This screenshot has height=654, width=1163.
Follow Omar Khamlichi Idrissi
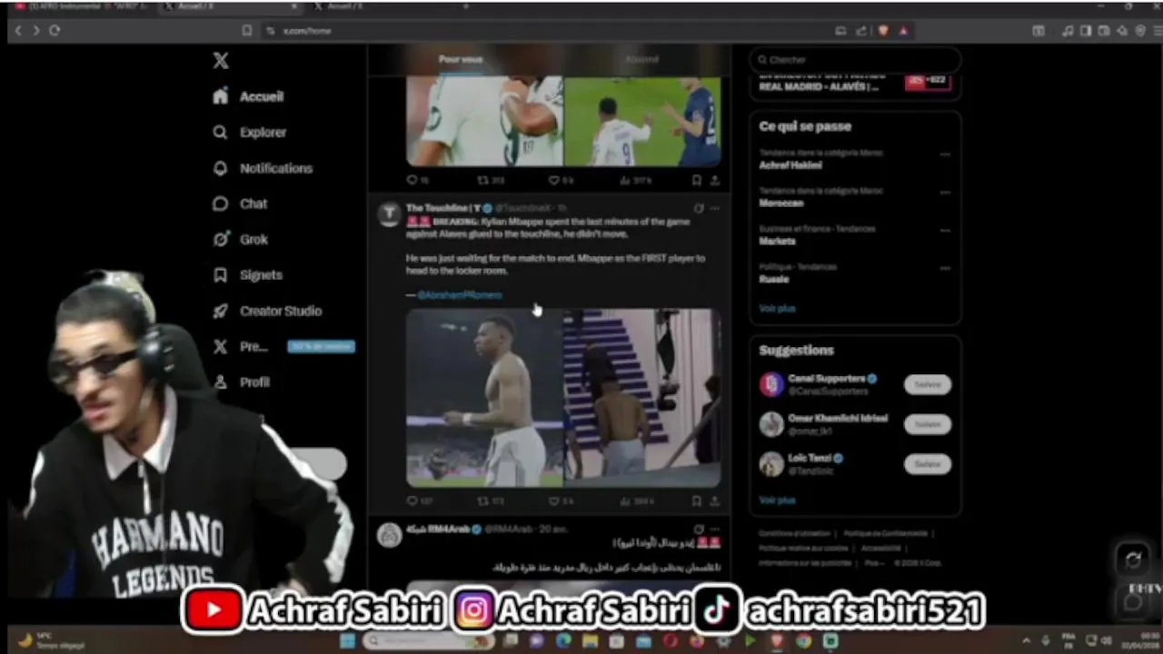tap(928, 424)
